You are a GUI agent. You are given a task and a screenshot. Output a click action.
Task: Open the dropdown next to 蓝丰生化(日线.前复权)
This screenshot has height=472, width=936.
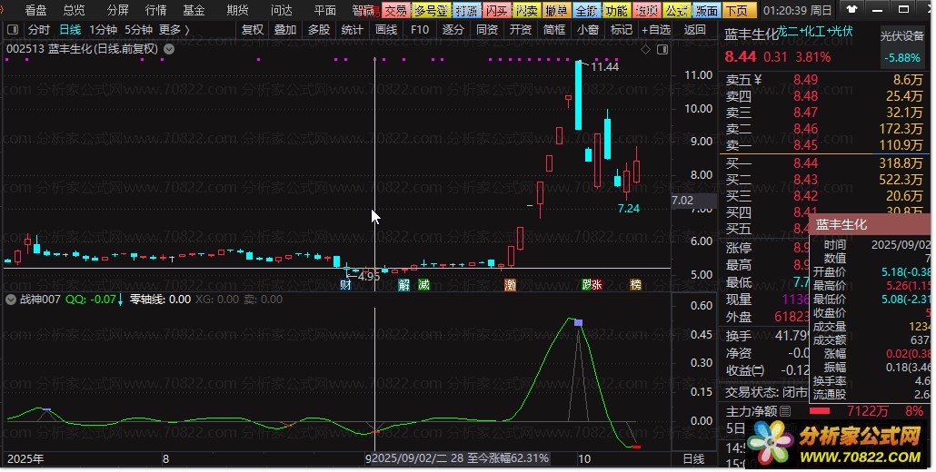tap(170, 49)
